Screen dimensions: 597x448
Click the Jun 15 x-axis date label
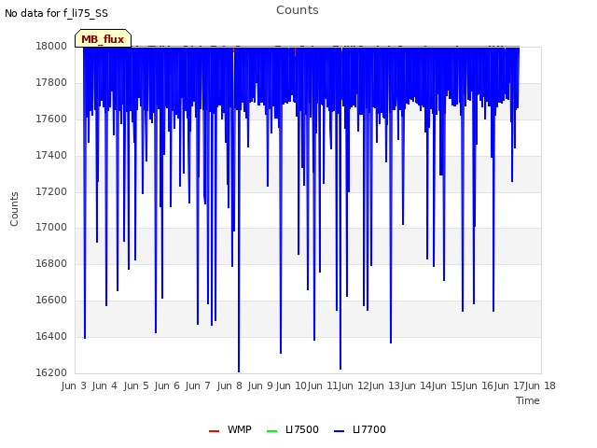pyautogui.click(x=446, y=385)
